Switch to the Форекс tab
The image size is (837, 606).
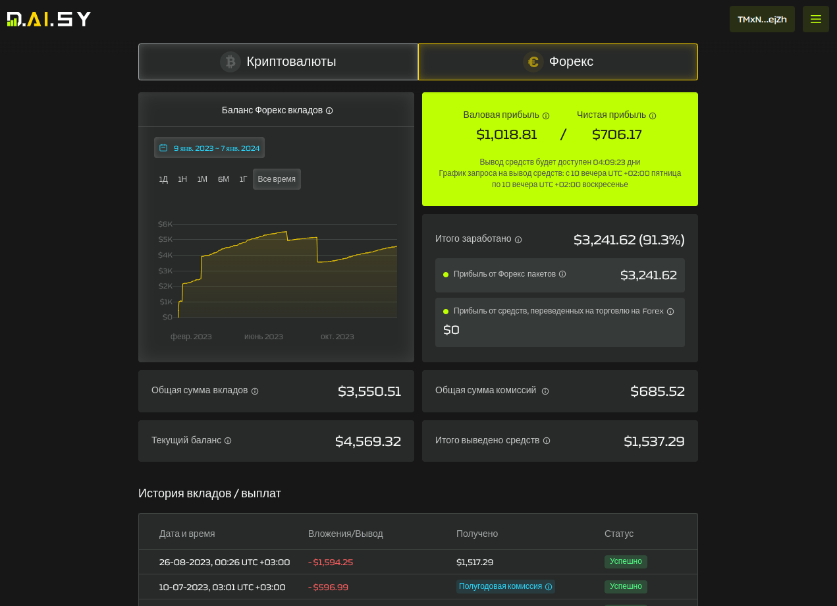tap(558, 62)
